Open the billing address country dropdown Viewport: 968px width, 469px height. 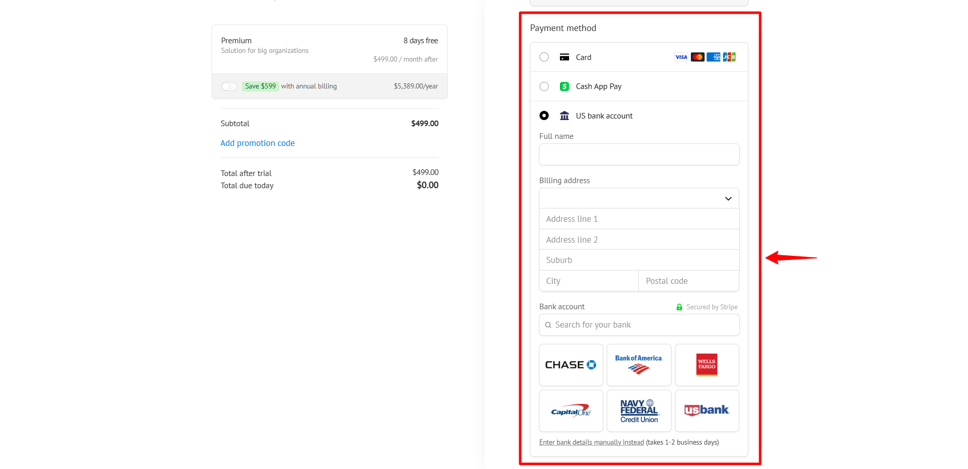point(639,198)
